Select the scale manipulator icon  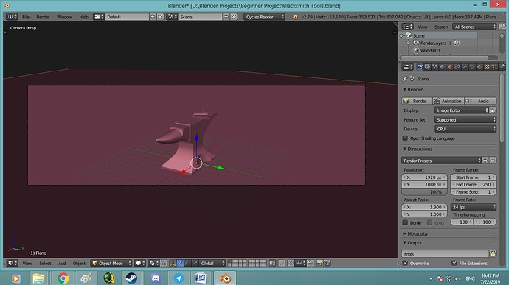195,263
